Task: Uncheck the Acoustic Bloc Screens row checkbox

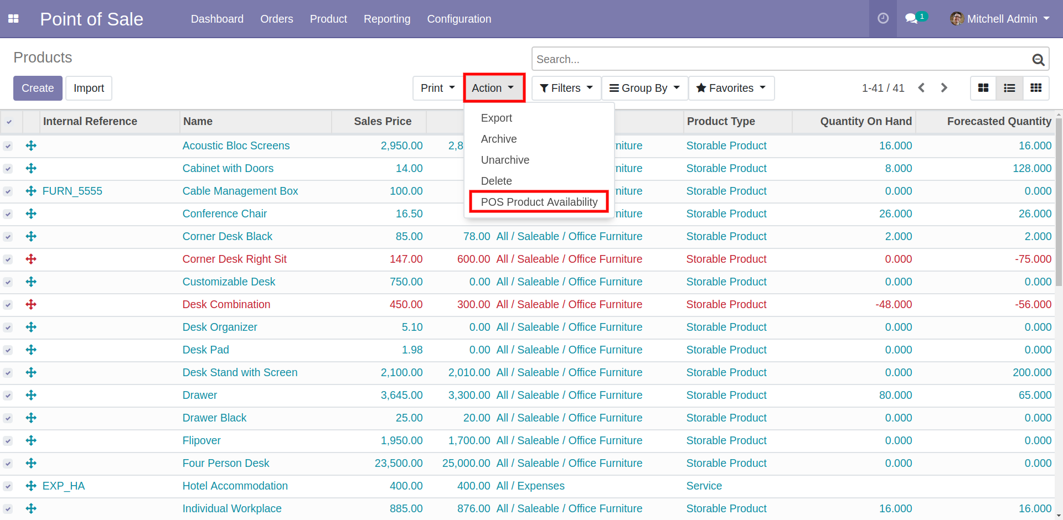Action: (8, 146)
